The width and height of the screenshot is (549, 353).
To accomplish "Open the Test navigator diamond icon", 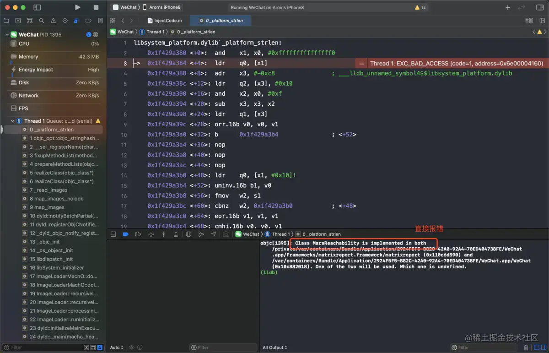I will (x=65, y=21).
